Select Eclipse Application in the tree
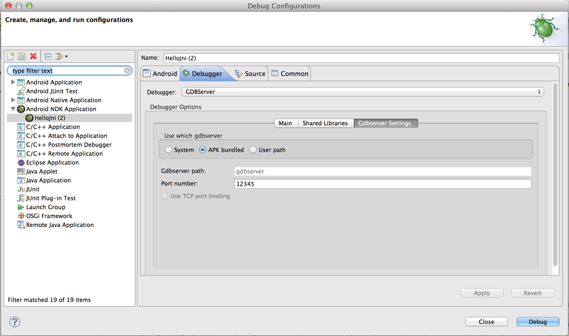Screen dimensions: 569x336 tap(52, 163)
